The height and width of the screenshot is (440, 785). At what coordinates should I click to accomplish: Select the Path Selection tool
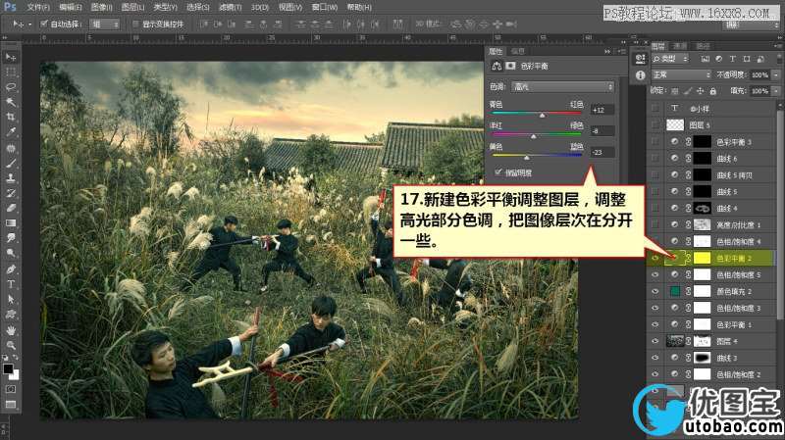pos(11,300)
